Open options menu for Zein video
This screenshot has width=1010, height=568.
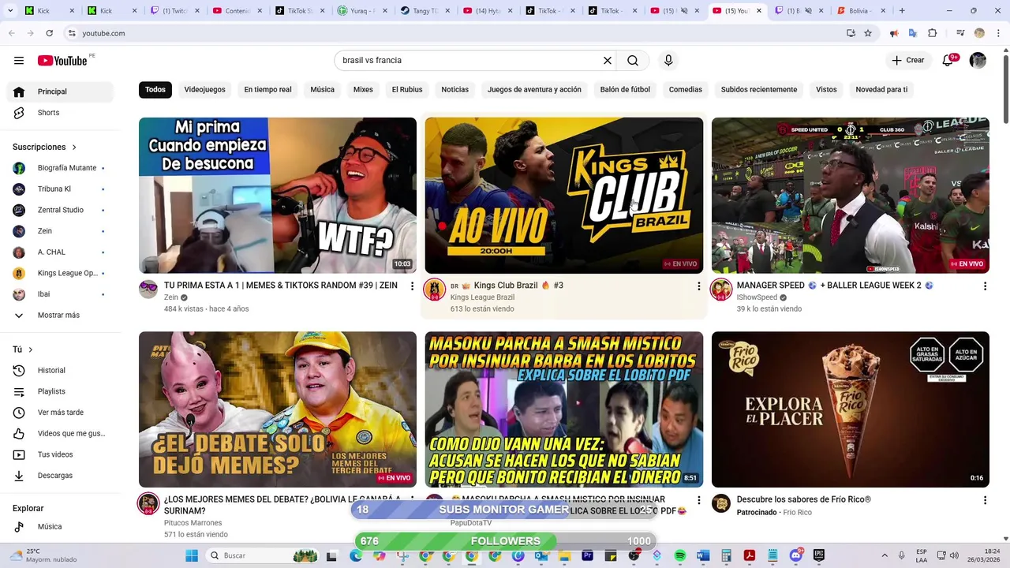[412, 286]
